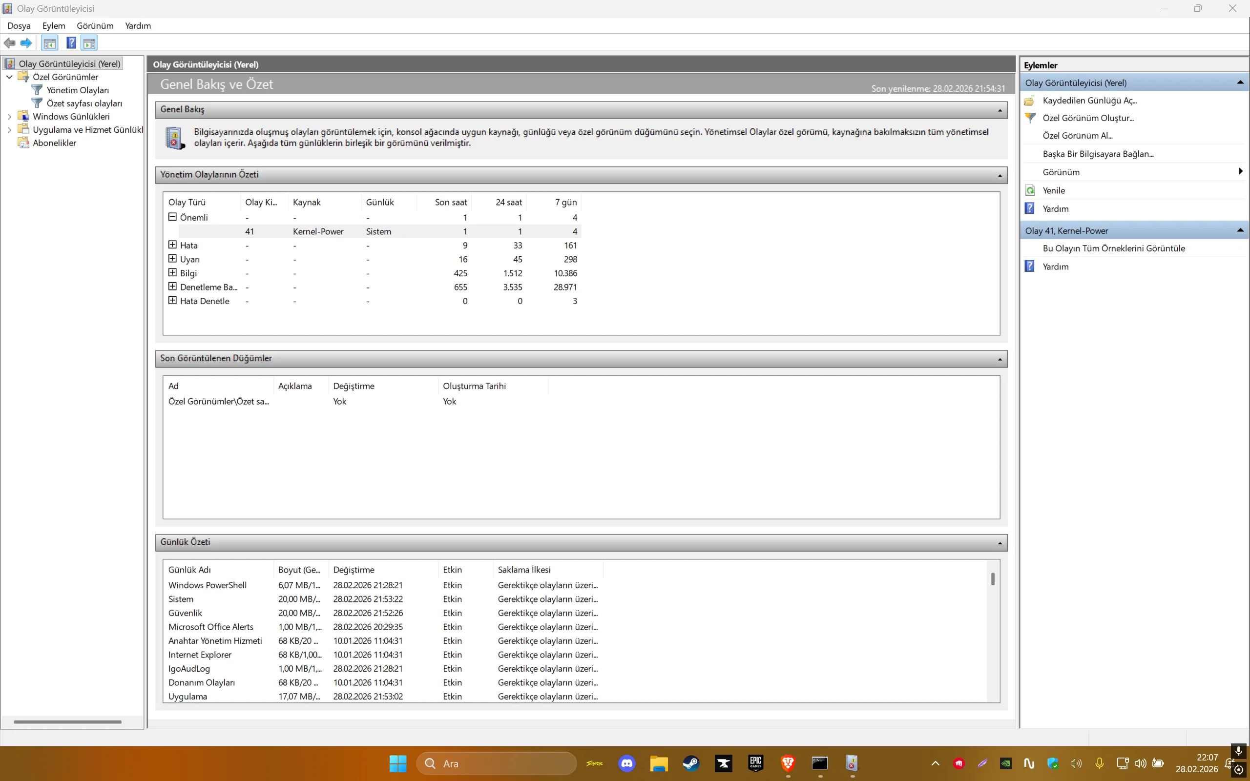Collapse Özel Görünümler tree node

point(9,77)
